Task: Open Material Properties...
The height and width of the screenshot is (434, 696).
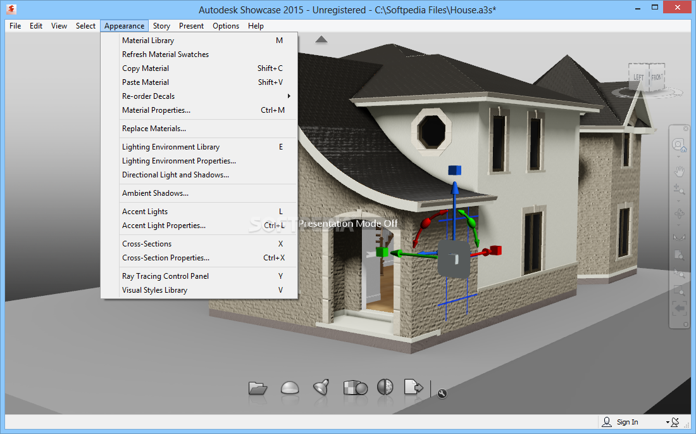Action: 199,110
